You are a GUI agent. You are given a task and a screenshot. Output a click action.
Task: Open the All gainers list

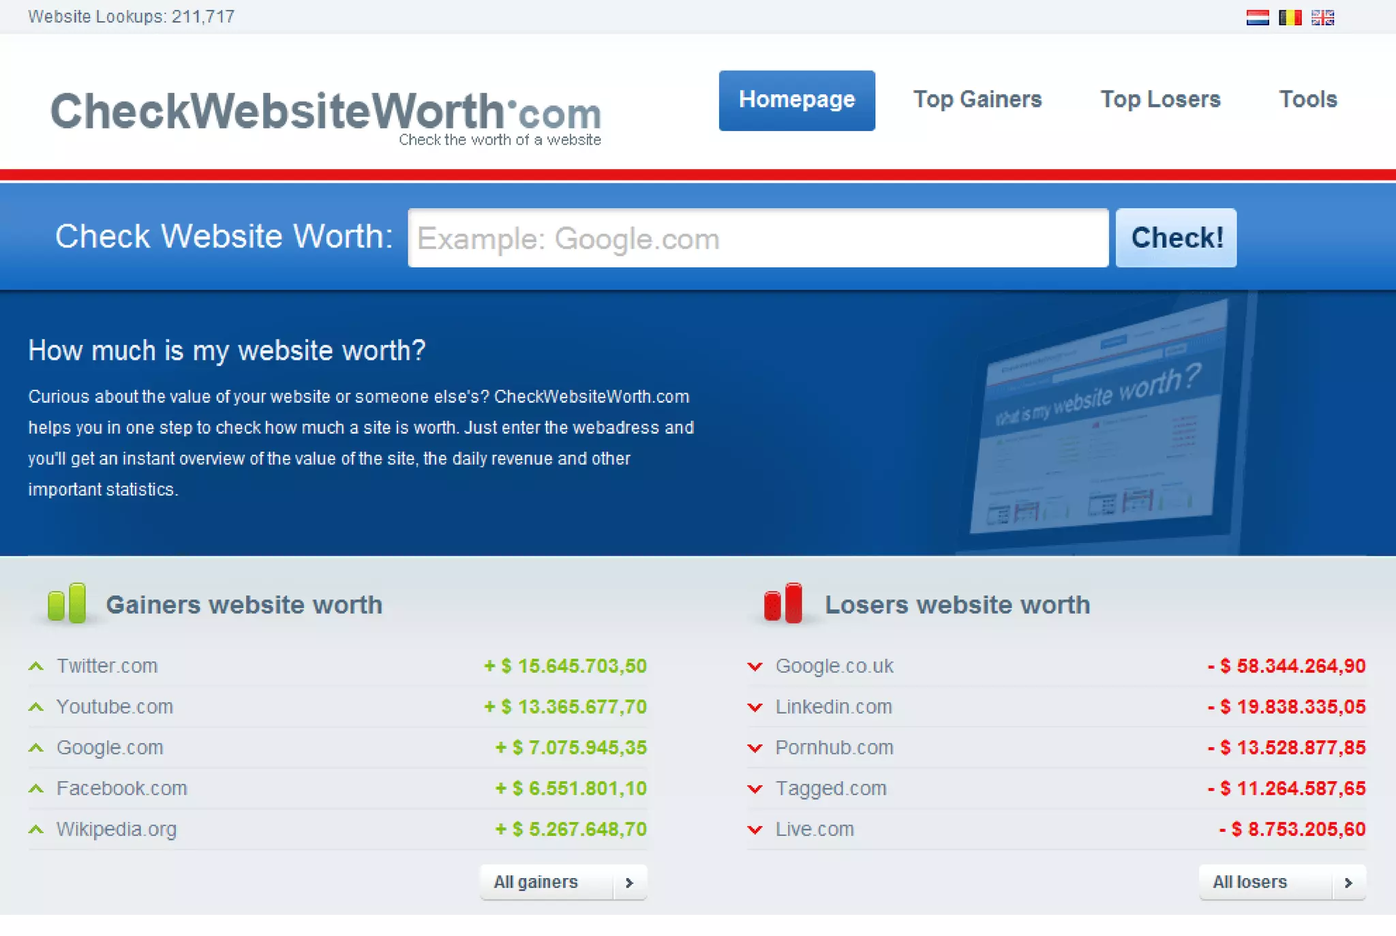pyautogui.click(x=563, y=882)
